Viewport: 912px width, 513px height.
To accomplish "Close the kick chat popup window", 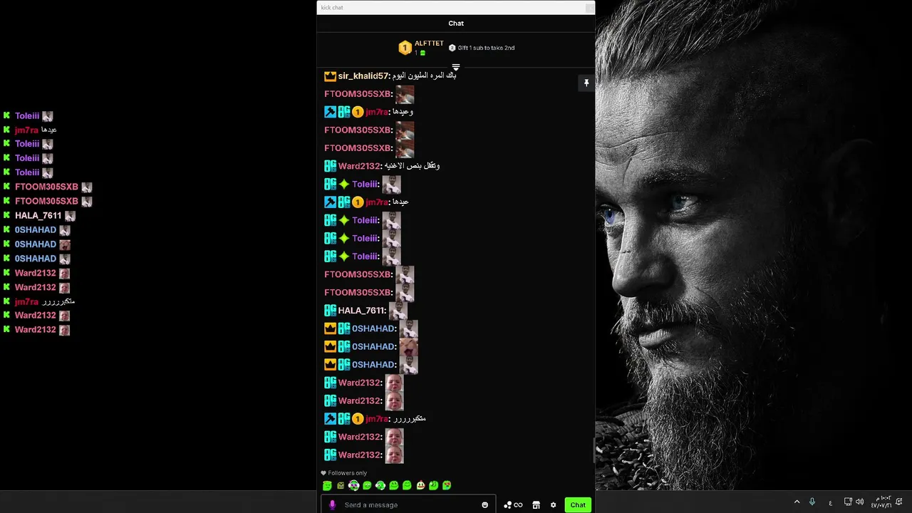I will [x=589, y=8].
